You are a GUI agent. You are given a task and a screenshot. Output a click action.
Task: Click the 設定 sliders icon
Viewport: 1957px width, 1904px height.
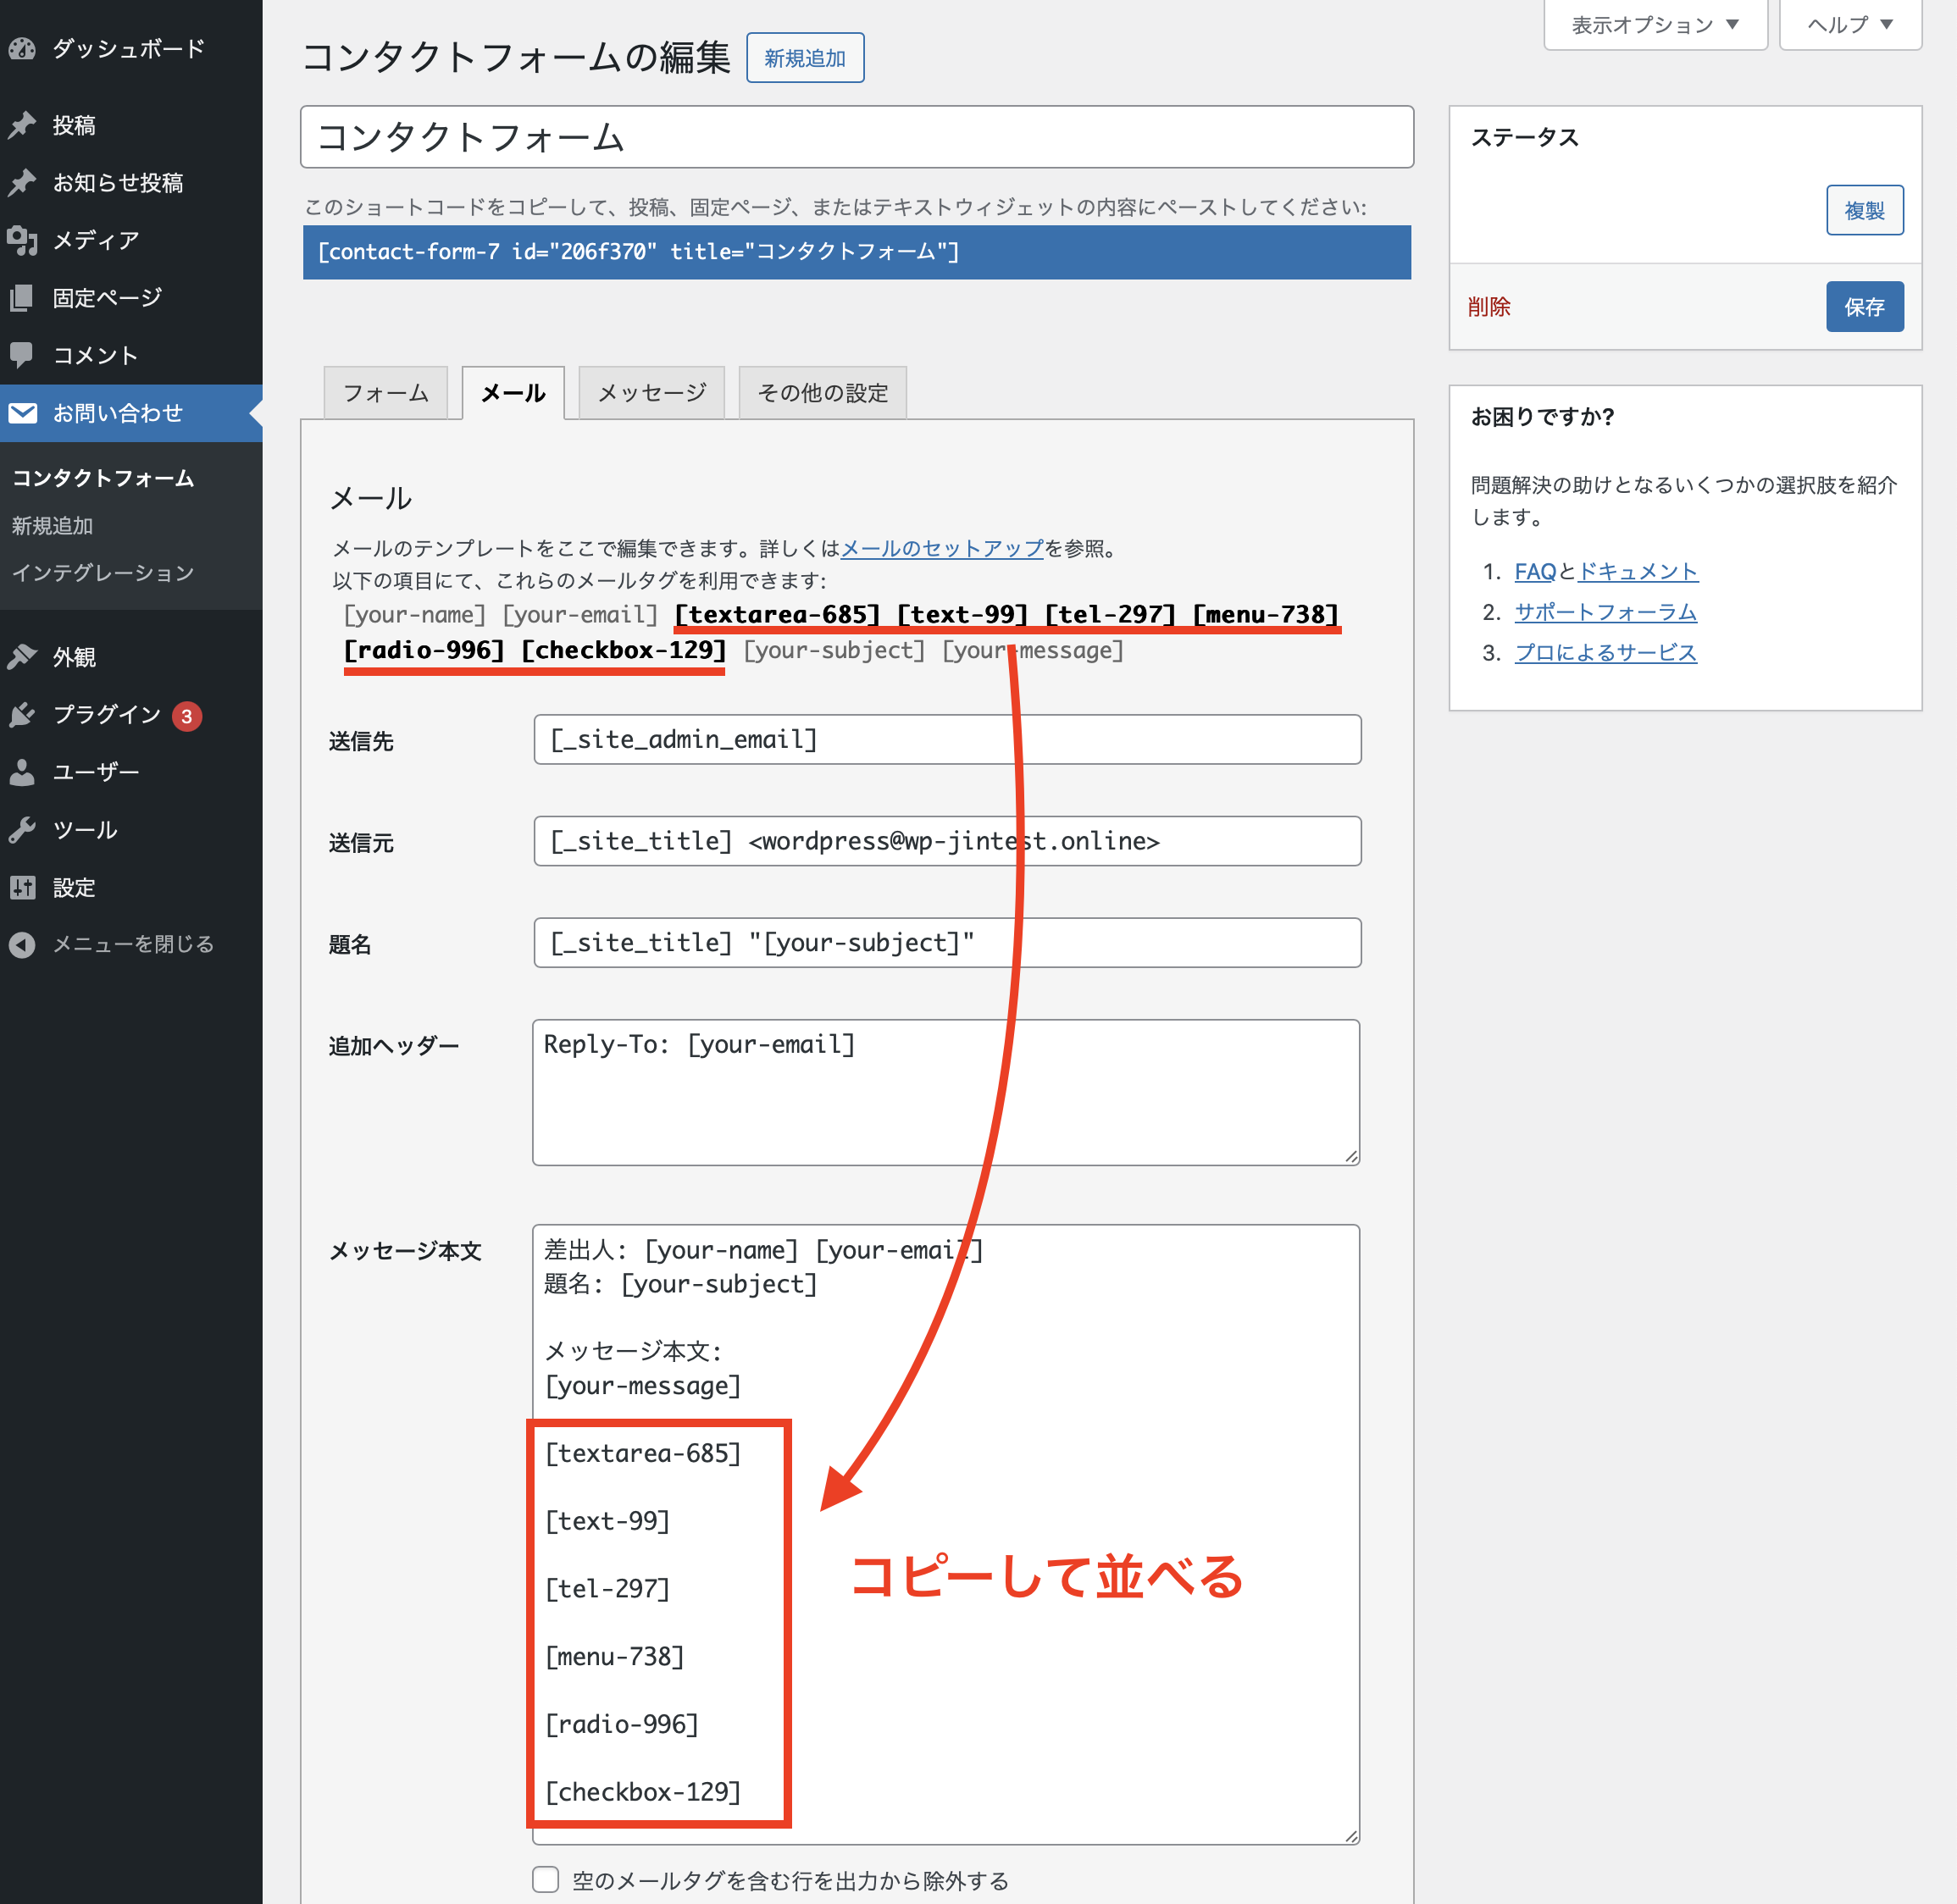tap(22, 886)
